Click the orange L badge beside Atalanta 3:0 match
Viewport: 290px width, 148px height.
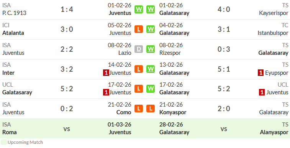point(139,29)
